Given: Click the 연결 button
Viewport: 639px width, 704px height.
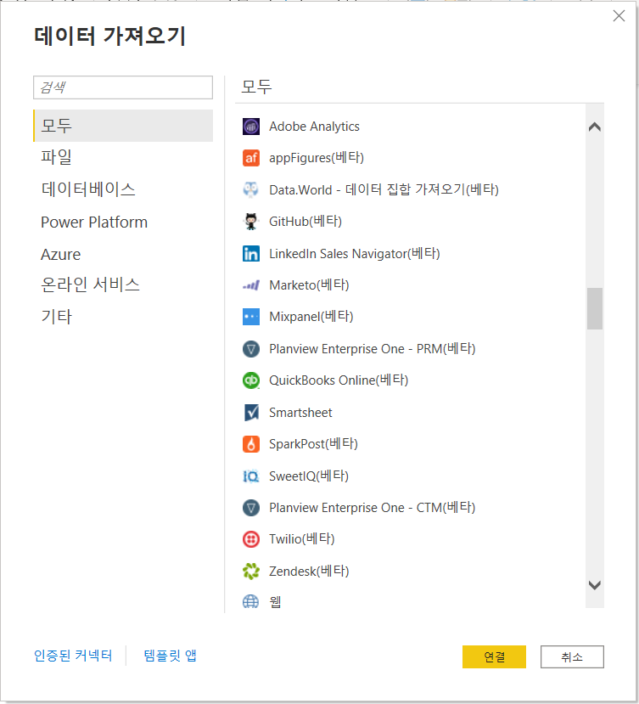Looking at the screenshot, I should point(494,656).
